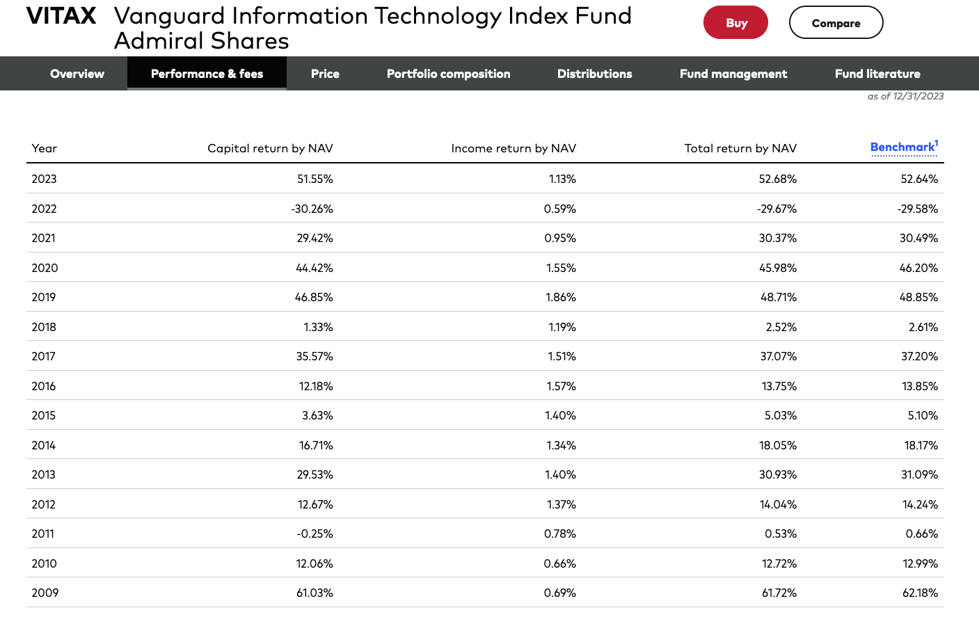Click the red Buy button
The image size is (979, 624).
[735, 23]
